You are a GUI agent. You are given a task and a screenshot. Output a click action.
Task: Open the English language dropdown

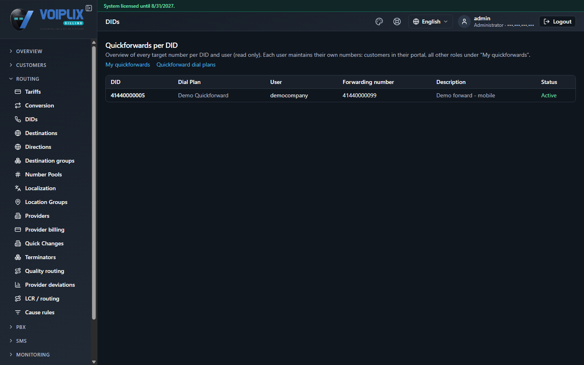coord(430,21)
